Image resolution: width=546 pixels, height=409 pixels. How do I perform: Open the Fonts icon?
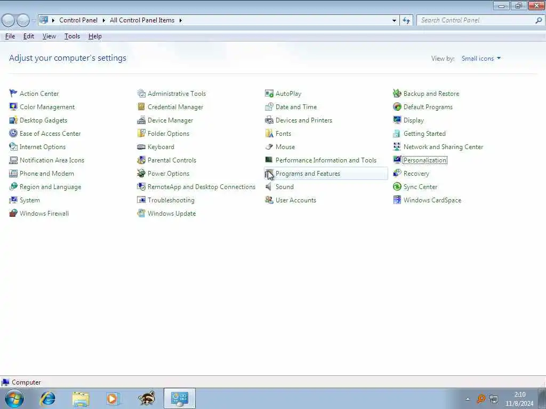point(269,133)
